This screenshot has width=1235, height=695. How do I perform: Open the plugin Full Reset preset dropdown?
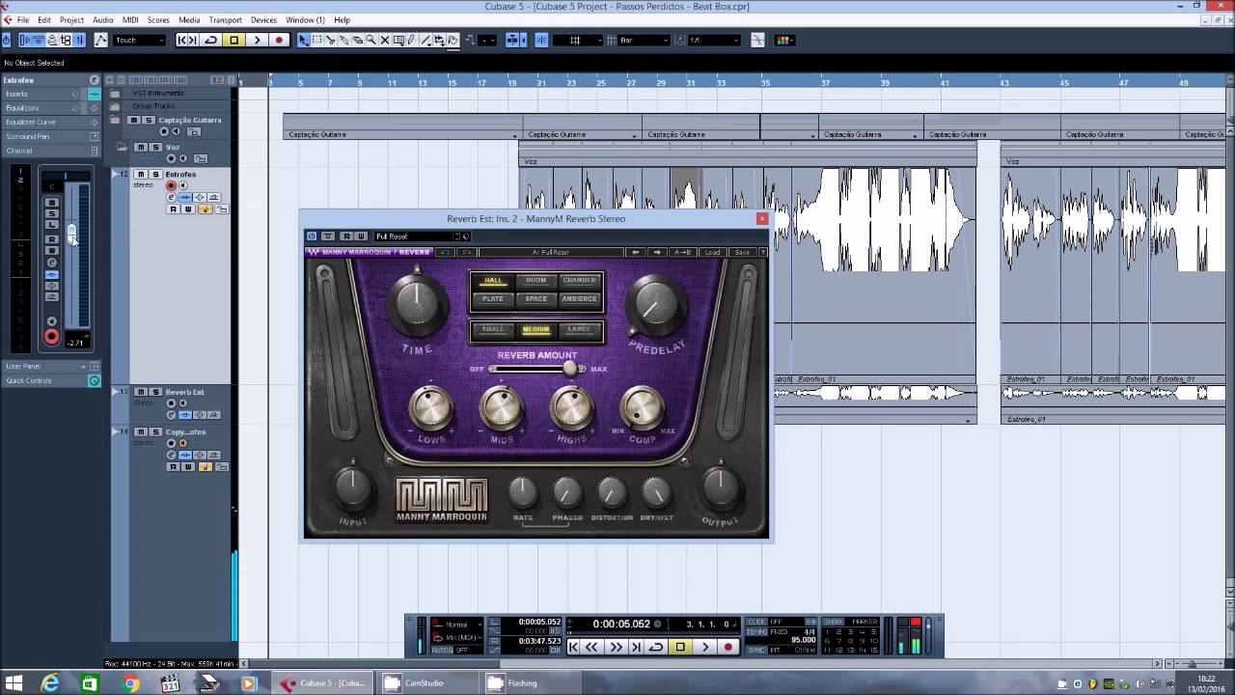414,236
